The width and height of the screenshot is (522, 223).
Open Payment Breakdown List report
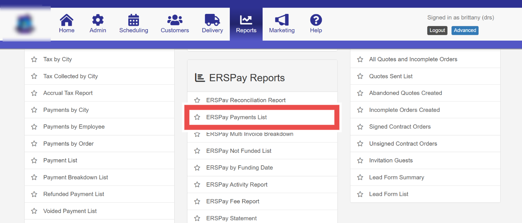click(76, 177)
